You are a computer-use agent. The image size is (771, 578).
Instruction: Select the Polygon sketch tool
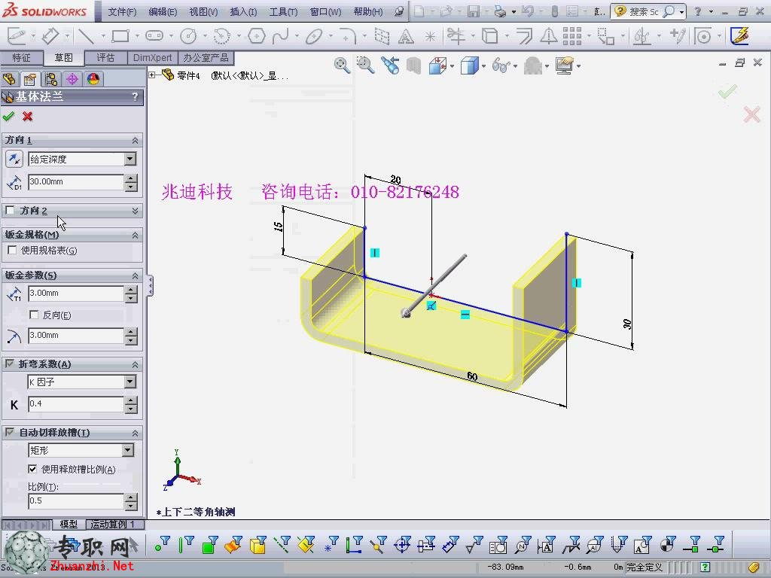(x=257, y=36)
